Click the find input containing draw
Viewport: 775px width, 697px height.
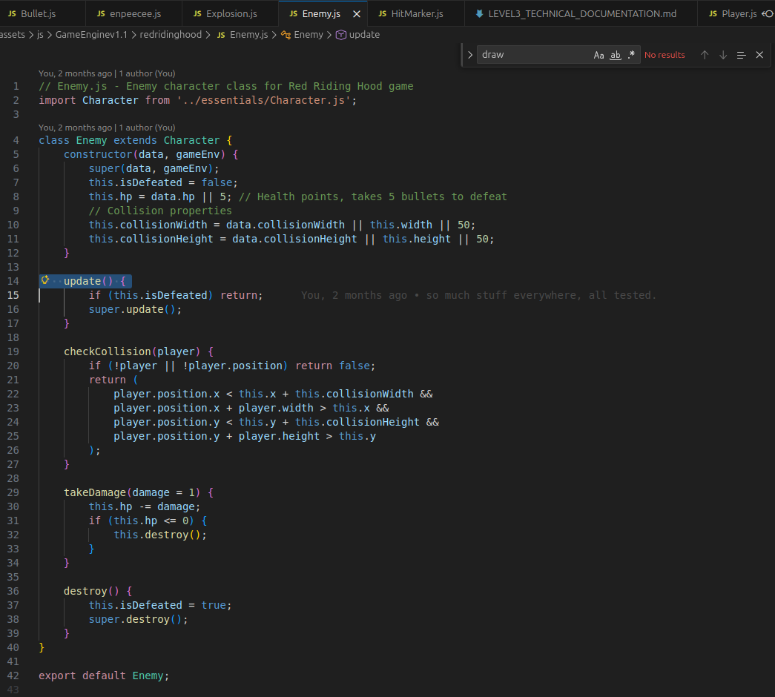pos(535,55)
